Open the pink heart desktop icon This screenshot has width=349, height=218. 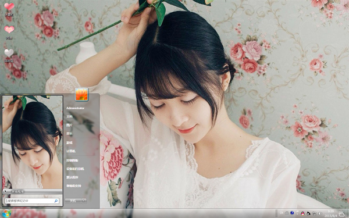pyautogui.click(x=9, y=30)
